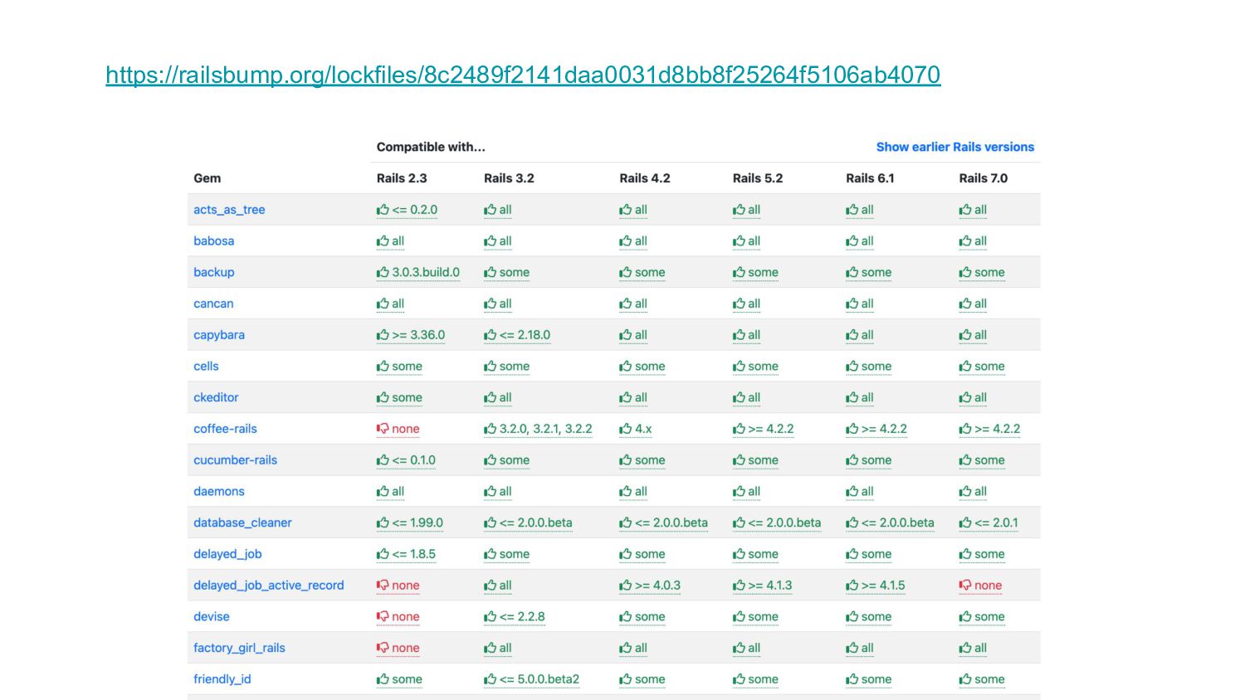Open the delayed_job gem link
The height and width of the screenshot is (700, 1245).
pyautogui.click(x=227, y=554)
